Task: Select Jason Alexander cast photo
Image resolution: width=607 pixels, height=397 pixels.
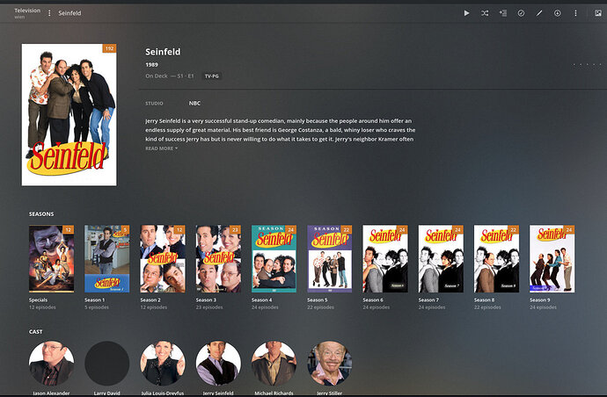Action: pos(52,364)
